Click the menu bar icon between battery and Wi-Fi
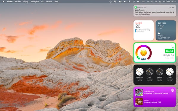The width and height of the screenshot is (178, 111). coord(144,1)
